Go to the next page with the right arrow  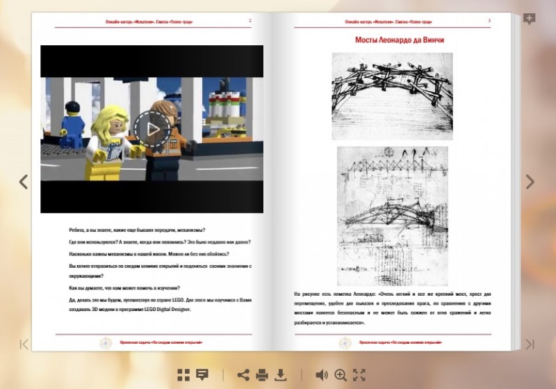coord(530,182)
